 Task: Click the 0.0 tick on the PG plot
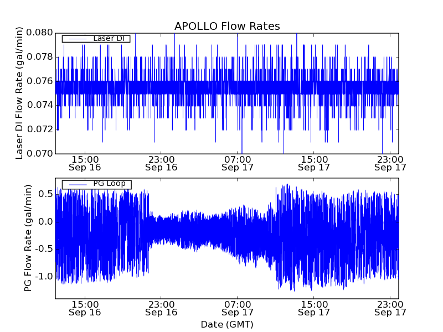[x=45, y=221]
